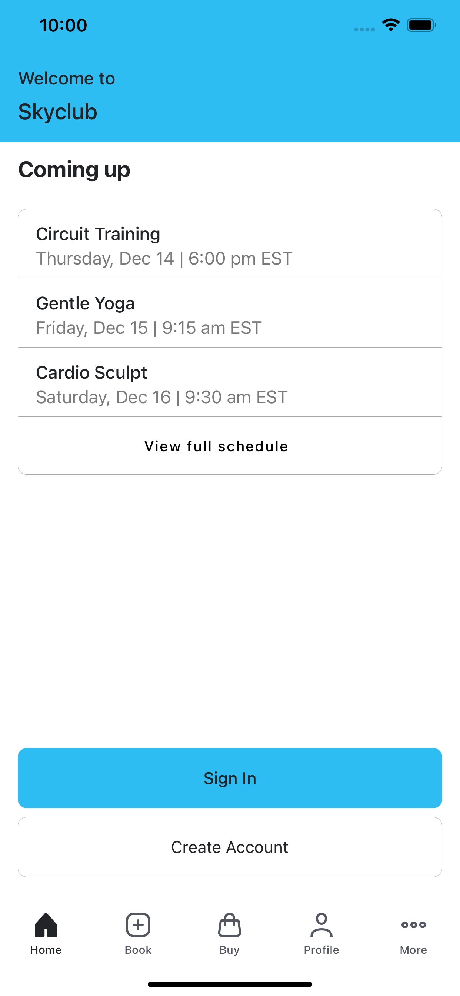Open the Buy shopping bag icon
The height and width of the screenshot is (996, 460).
coord(230,925)
